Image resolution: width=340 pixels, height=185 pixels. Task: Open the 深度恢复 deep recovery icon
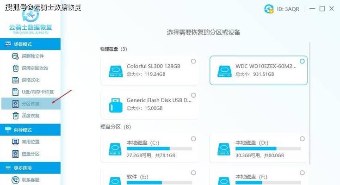coord(15,116)
